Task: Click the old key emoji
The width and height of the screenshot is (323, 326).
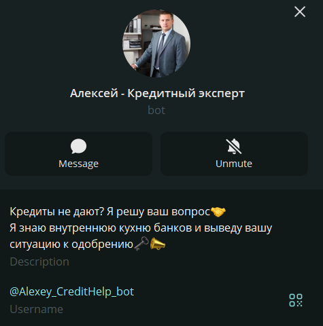Action: click(141, 244)
